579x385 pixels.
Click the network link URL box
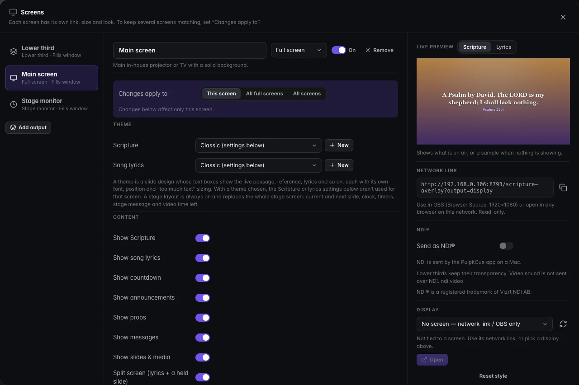pos(485,188)
